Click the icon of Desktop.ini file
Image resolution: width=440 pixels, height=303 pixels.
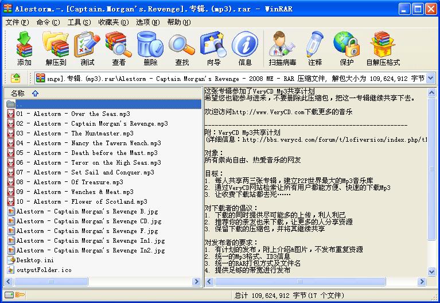pos(11,260)
